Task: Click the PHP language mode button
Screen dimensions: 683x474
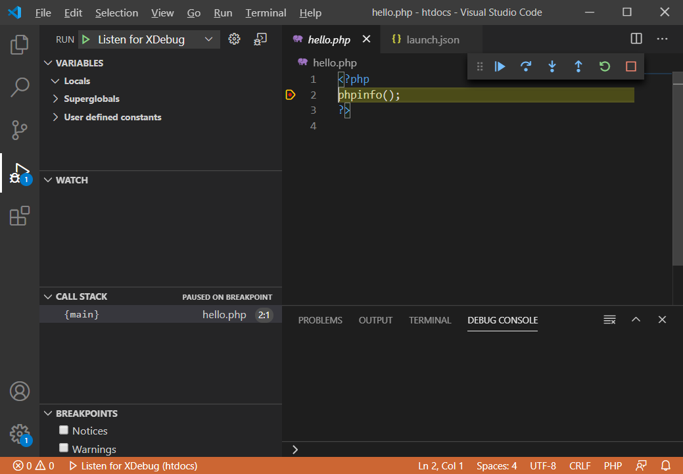Action: tap(613, 466)
